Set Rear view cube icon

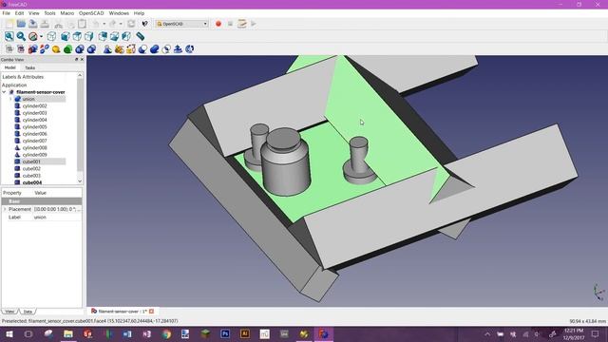point(103,36)
